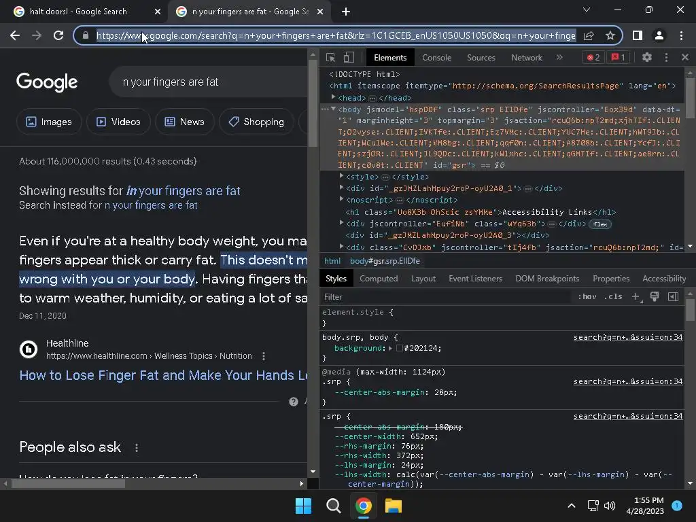The width and height of the screenshot is (696, 522).
Task: Open browser side panel
Action: pyautogui.click(x=638, y=35)
